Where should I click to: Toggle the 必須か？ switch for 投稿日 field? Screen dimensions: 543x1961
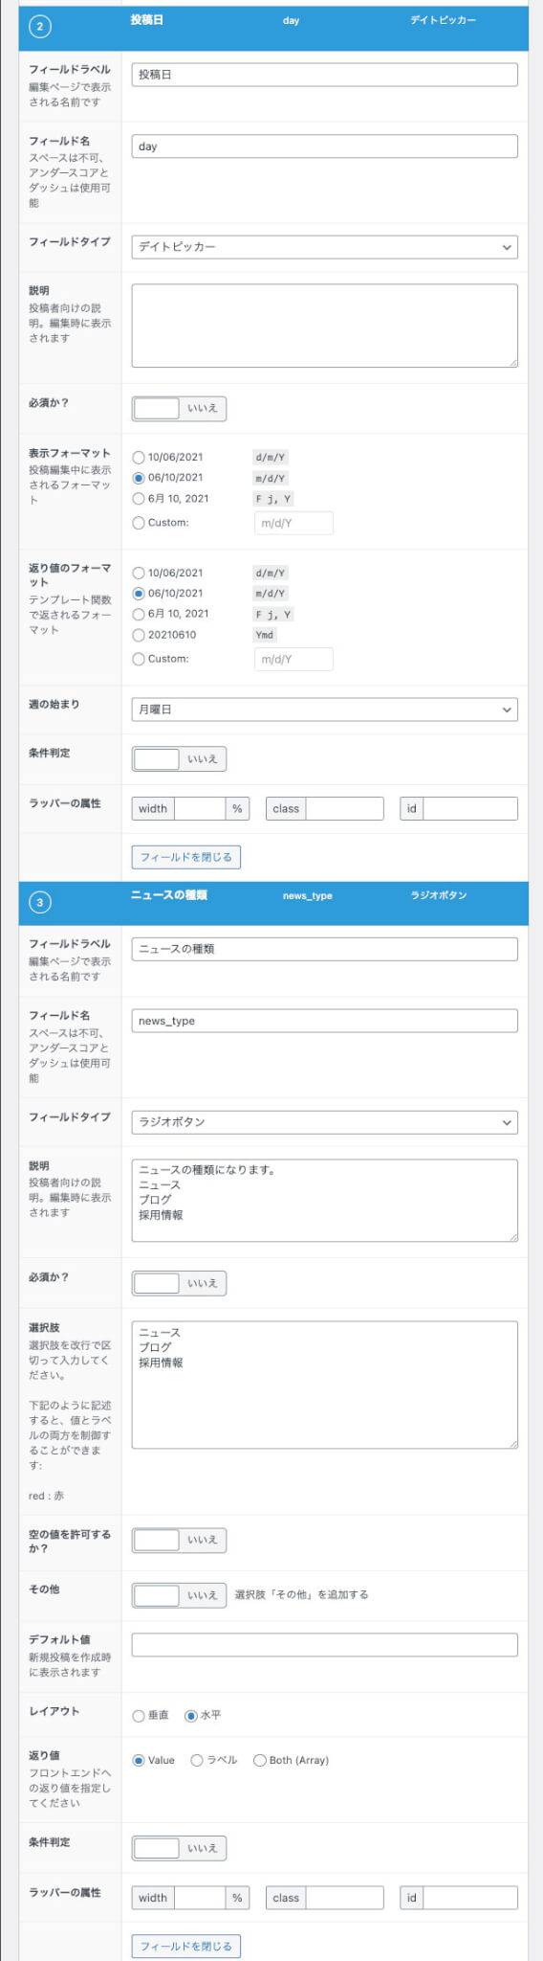pos(179,408)
